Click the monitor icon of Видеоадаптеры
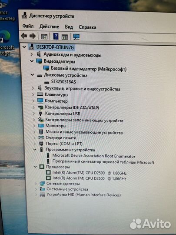 click(x=39, y=61)
